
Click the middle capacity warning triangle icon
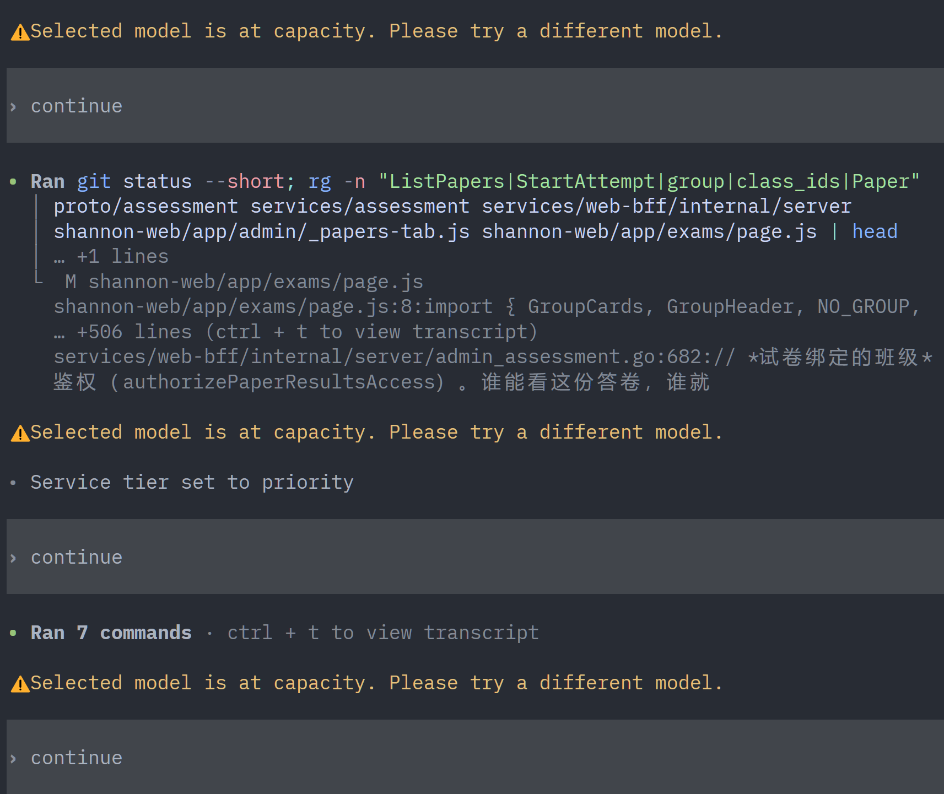[x=20, y=434]
